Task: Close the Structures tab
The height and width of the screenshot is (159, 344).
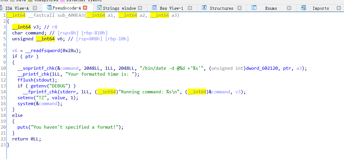Action: pyautogui.click(x=239, y=8)
